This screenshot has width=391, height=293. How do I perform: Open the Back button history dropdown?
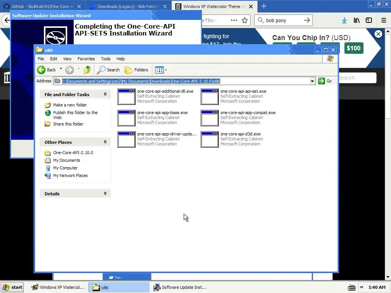61,69
